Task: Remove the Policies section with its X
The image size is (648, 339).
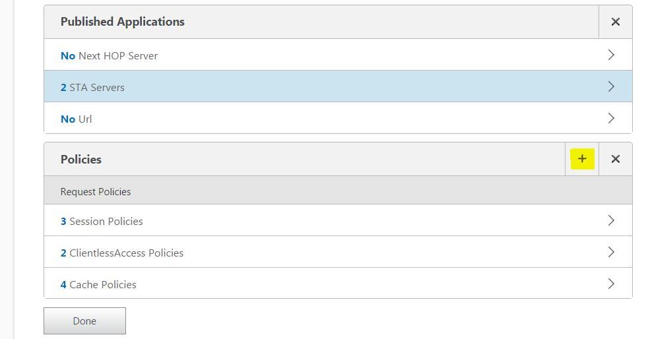Action: [615, 159]
